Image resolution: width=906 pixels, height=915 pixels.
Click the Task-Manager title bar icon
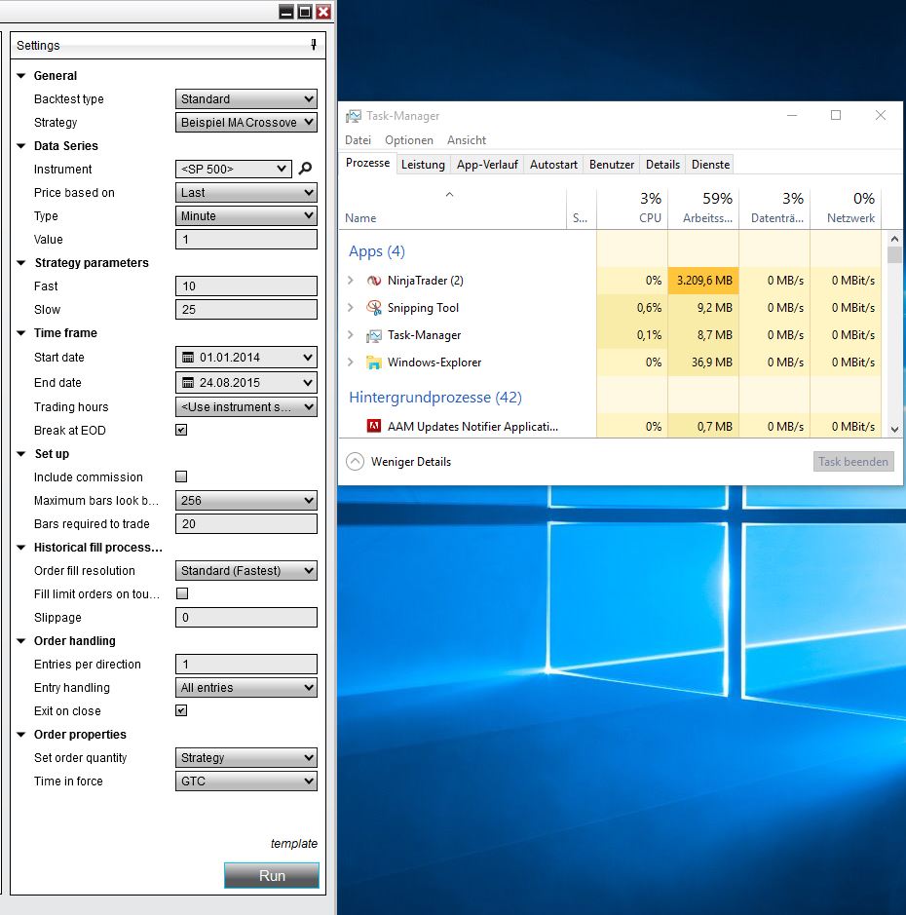[x=354, y=116]
